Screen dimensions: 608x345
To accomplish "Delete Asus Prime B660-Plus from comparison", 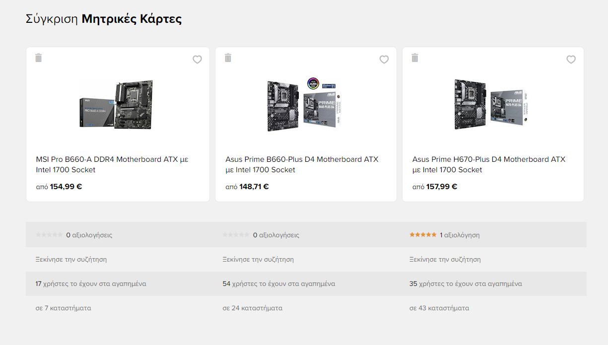I will (x=228, y=58).
